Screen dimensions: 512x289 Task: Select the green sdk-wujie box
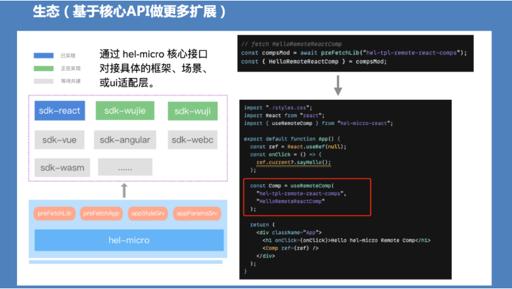pos(125,111)
